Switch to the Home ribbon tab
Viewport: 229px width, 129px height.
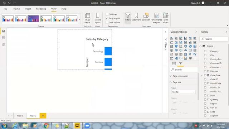tap(17, 9)
